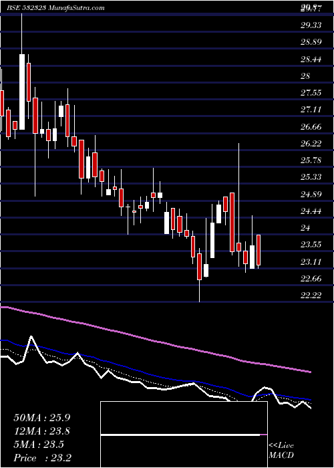Screen dimensions: 334x468
Task: Click the 23.55 price axis label
Action: click(311, 245)
